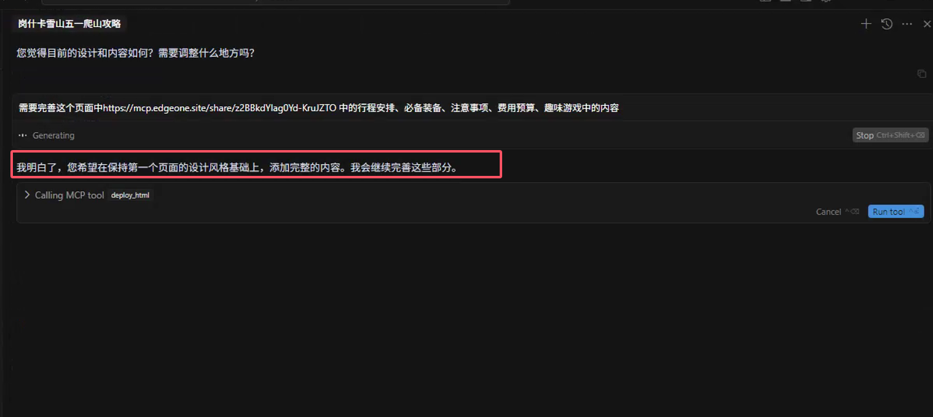The height and width of the screenshot is (417, 933).
Task: Click the Generating three-dot status icon
Action: tap(23, 135)
